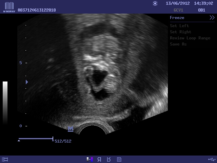Screen dimensions: 217x163
Task: Click the M orientation marker on image
Action: 71,129
